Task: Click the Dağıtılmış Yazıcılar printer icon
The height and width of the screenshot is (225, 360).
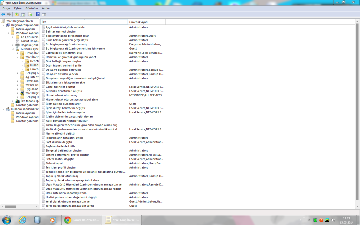Action: (x=17, y=45)
